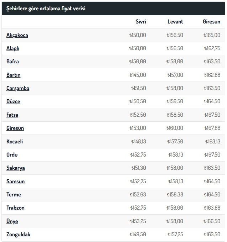Open the Alaplı city link
This screenshot has height=242, width=227.
(13, 48)
